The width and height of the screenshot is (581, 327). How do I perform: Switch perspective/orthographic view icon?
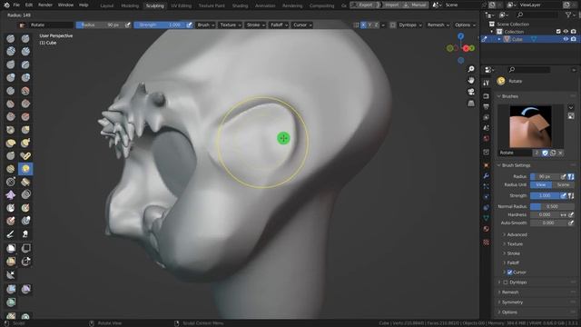[x=471, y=103]
